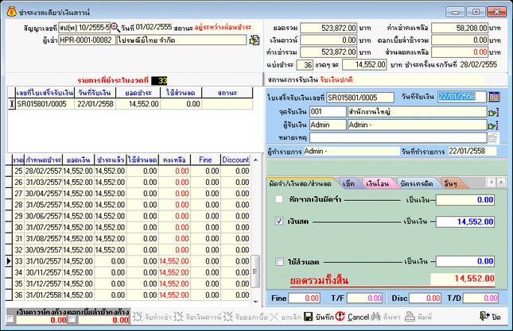Open the calendar picker for receipt date

[x=494, y=97]
